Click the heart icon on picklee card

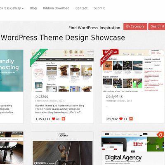pos(54,119)
